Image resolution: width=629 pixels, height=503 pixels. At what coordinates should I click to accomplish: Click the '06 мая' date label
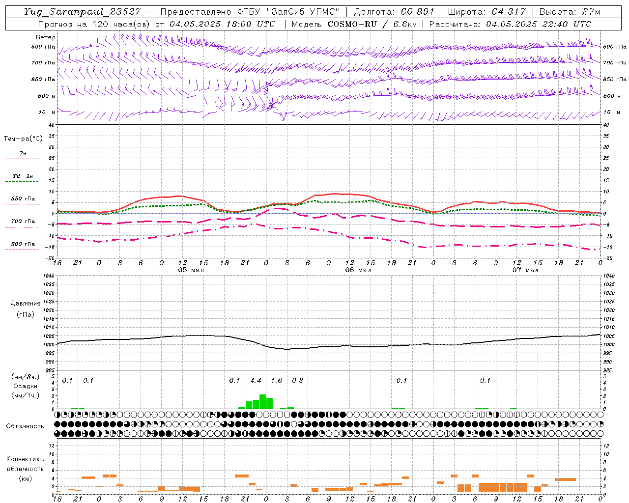(358, 270)
